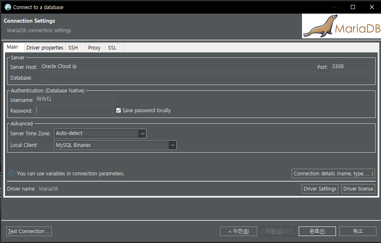Screen dimensions: 381x243
Task: Click the MariaDB seal logo
Action: pyautogui.click(x=341, y=26)
